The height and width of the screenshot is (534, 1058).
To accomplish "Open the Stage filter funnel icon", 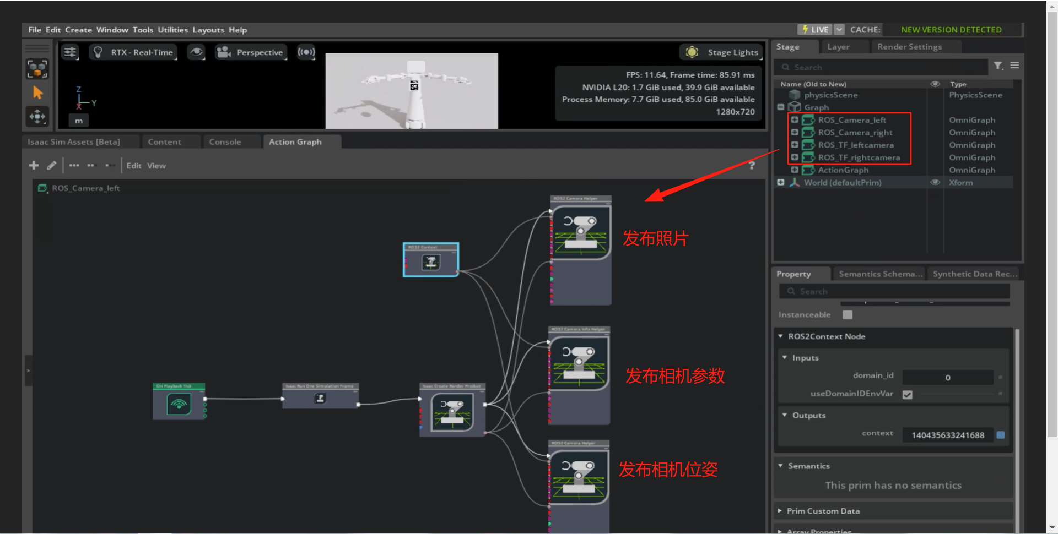I will (x=998, y=66).
